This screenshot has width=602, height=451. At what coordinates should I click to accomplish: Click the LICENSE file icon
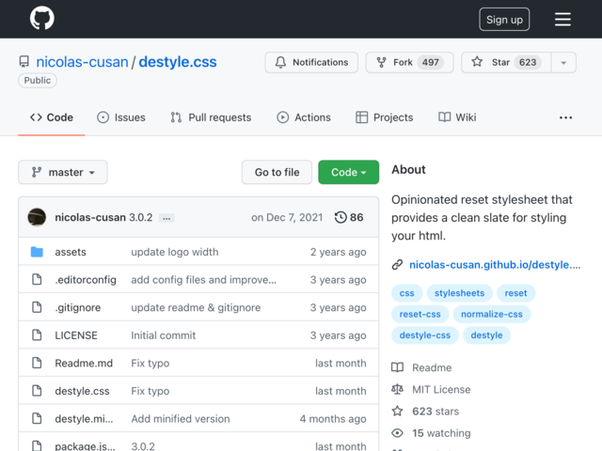[x=37, y=334]
